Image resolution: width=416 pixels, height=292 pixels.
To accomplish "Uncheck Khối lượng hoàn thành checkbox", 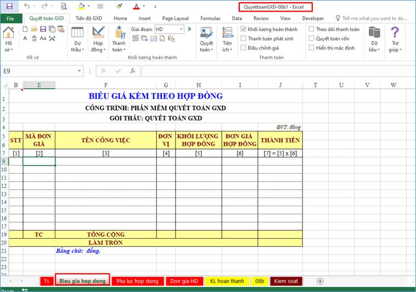I will tap(244, 29).
